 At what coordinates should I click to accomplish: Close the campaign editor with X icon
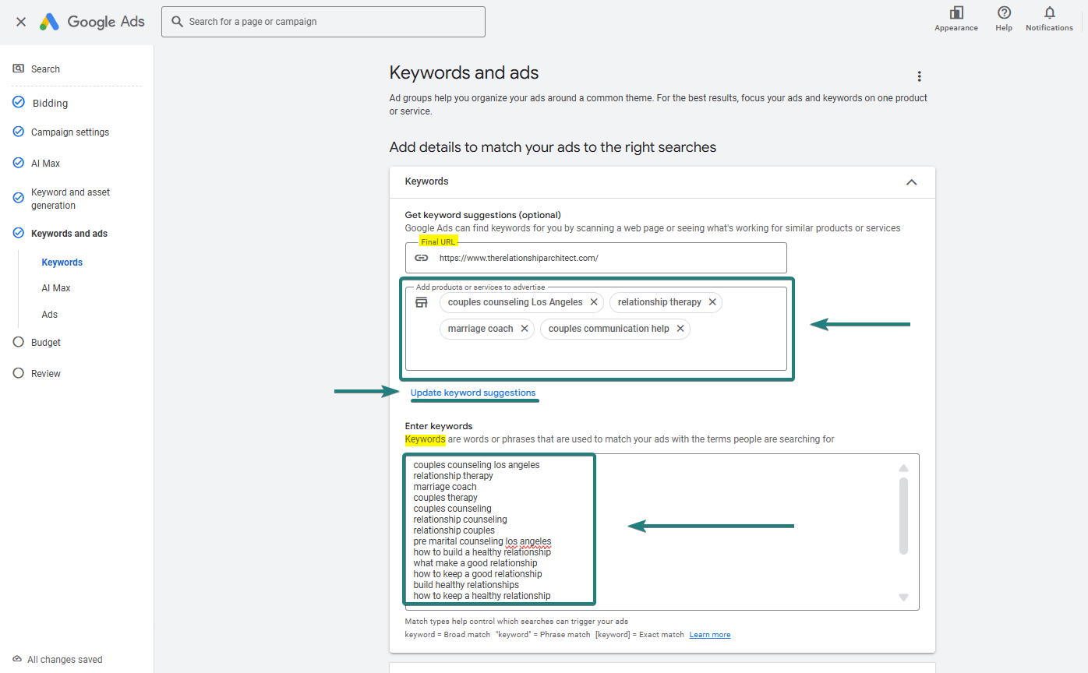21,22
